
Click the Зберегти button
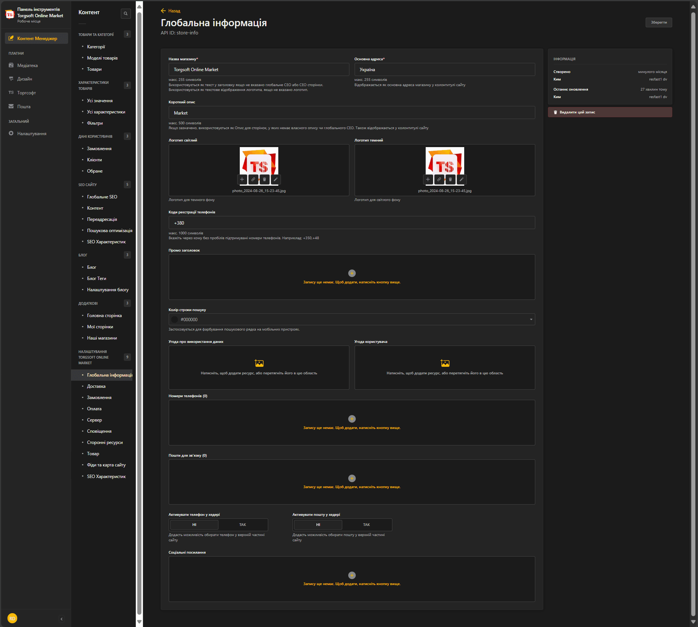coord(658,22)
